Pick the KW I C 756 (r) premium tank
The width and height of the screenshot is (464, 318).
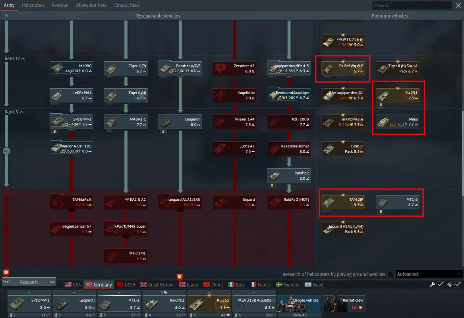[343, 42]
